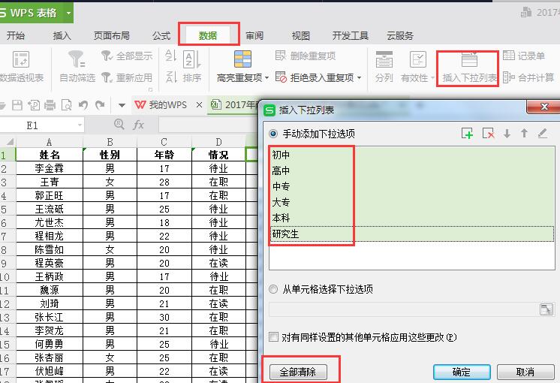Click the select-all corner of the sheet

click(8, 142)
